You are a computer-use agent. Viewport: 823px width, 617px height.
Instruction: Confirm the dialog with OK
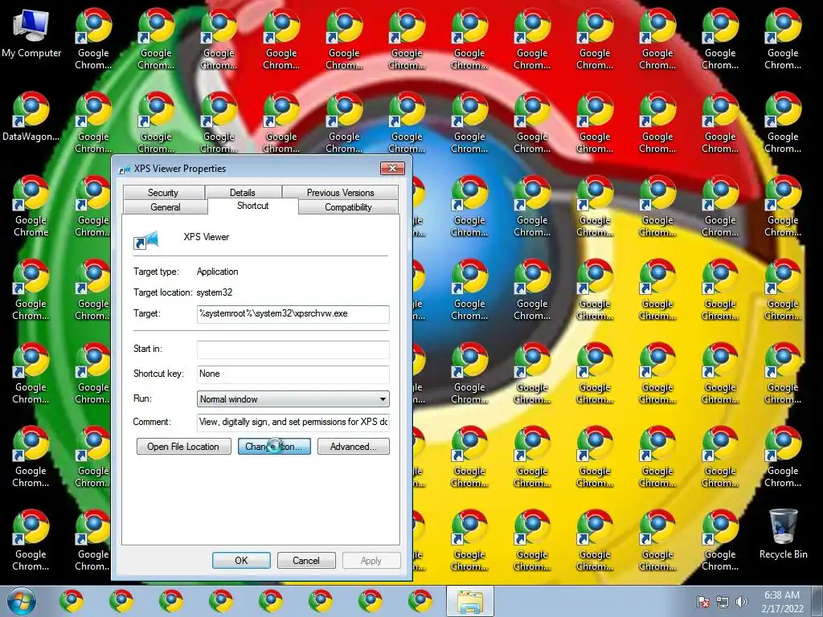(x=241, y=560)
